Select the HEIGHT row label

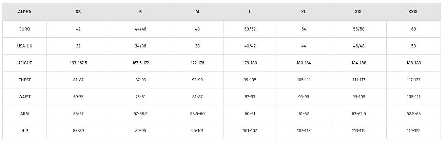pos(24,63)
